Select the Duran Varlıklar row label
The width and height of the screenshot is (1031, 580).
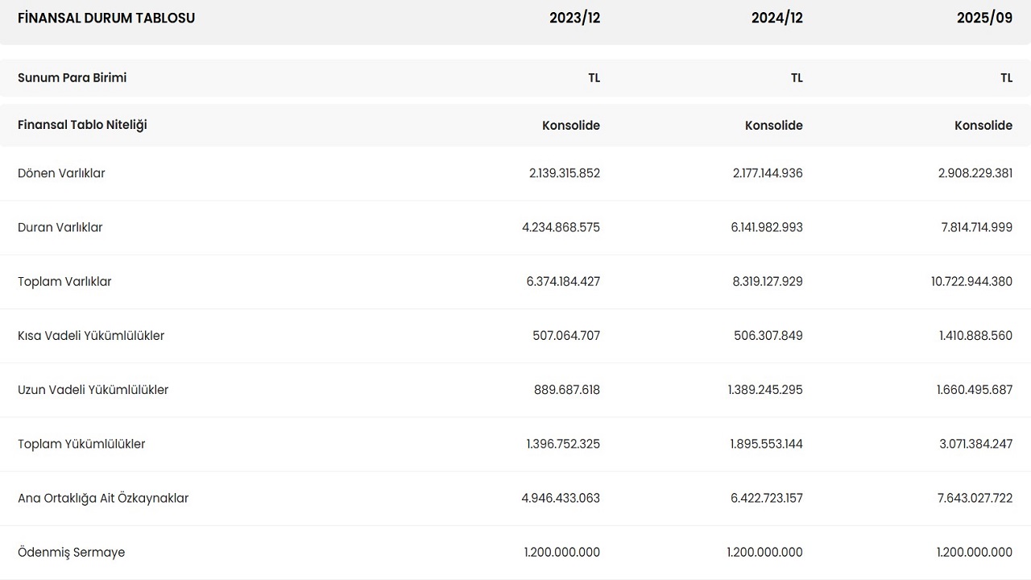coord(60,227)
